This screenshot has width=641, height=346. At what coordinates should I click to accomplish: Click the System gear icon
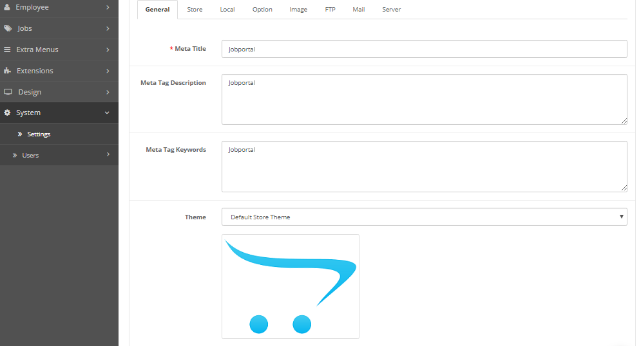(x=7, y=113)
